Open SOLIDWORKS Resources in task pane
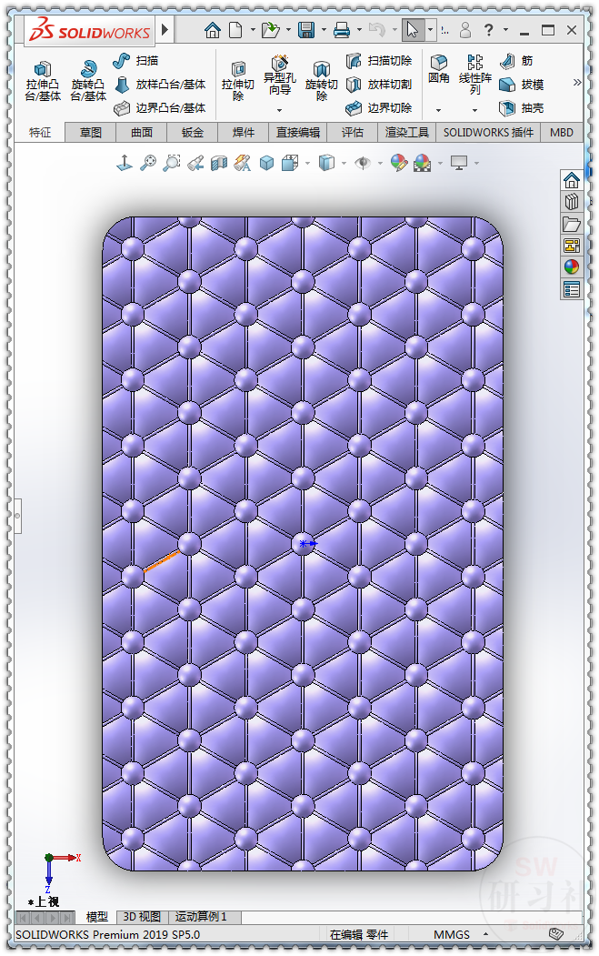This screenshot has height=956, width=599. point(572,180)
